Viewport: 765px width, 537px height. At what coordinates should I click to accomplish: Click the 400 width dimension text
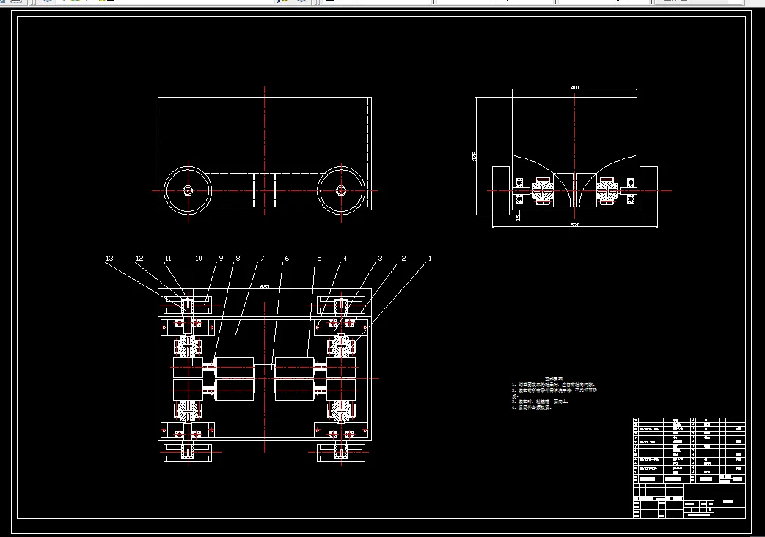coord(575,88)
